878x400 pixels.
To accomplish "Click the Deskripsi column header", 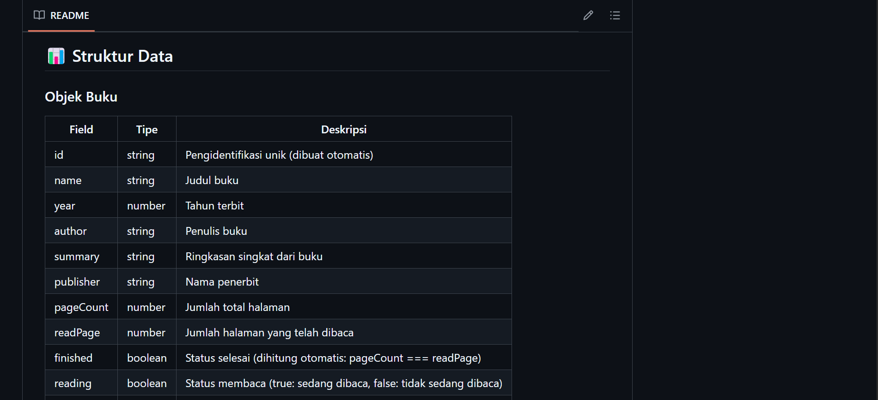I will [344, 129].
